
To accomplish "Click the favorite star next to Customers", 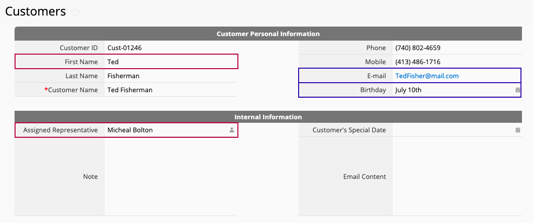I will click(x=75, y=12).
